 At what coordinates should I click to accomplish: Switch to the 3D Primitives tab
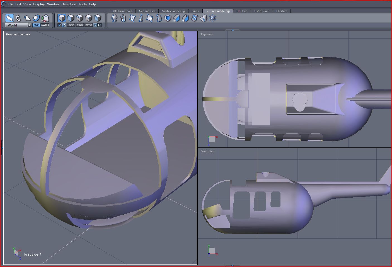[x=123, y=11]
